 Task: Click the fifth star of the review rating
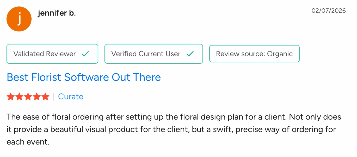click(45, 96)
